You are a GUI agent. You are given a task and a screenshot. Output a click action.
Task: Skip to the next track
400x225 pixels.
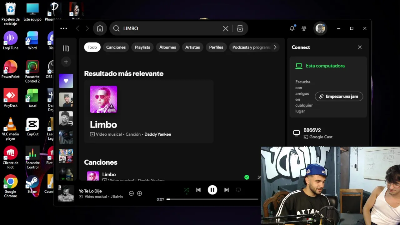227,190
